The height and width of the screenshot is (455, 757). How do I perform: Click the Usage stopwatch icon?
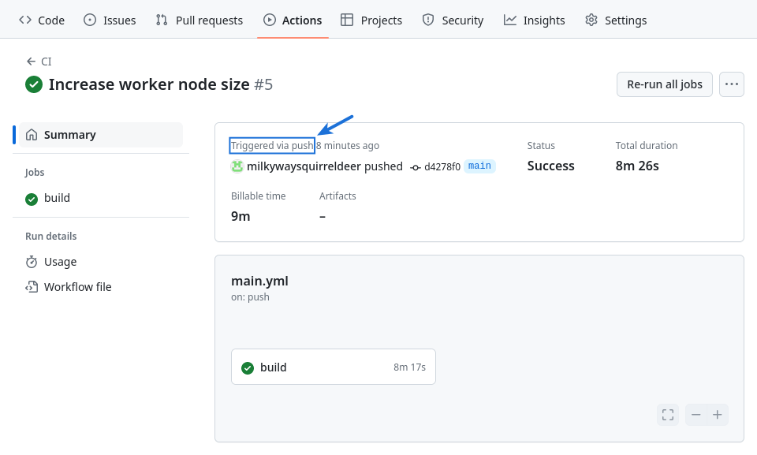click(32, 262)
